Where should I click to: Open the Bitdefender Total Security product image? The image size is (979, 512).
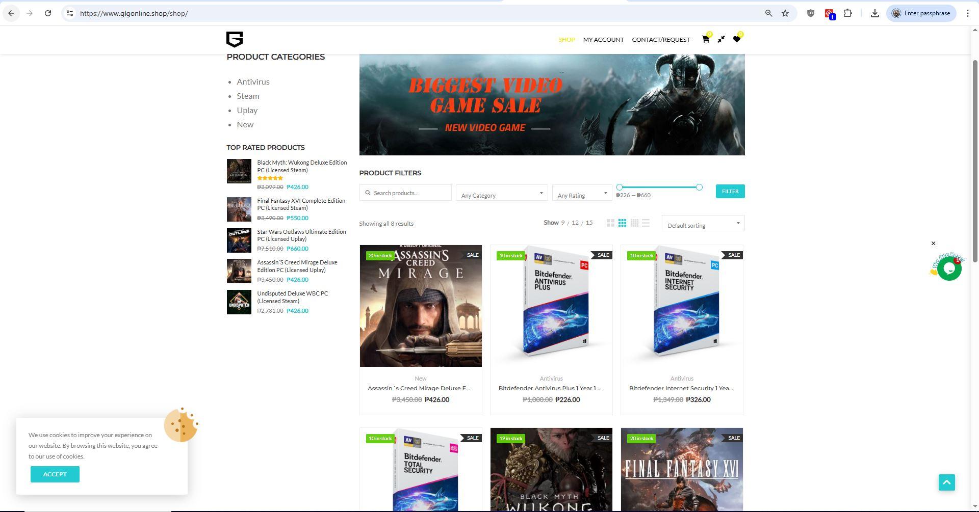tap(421, 470)
